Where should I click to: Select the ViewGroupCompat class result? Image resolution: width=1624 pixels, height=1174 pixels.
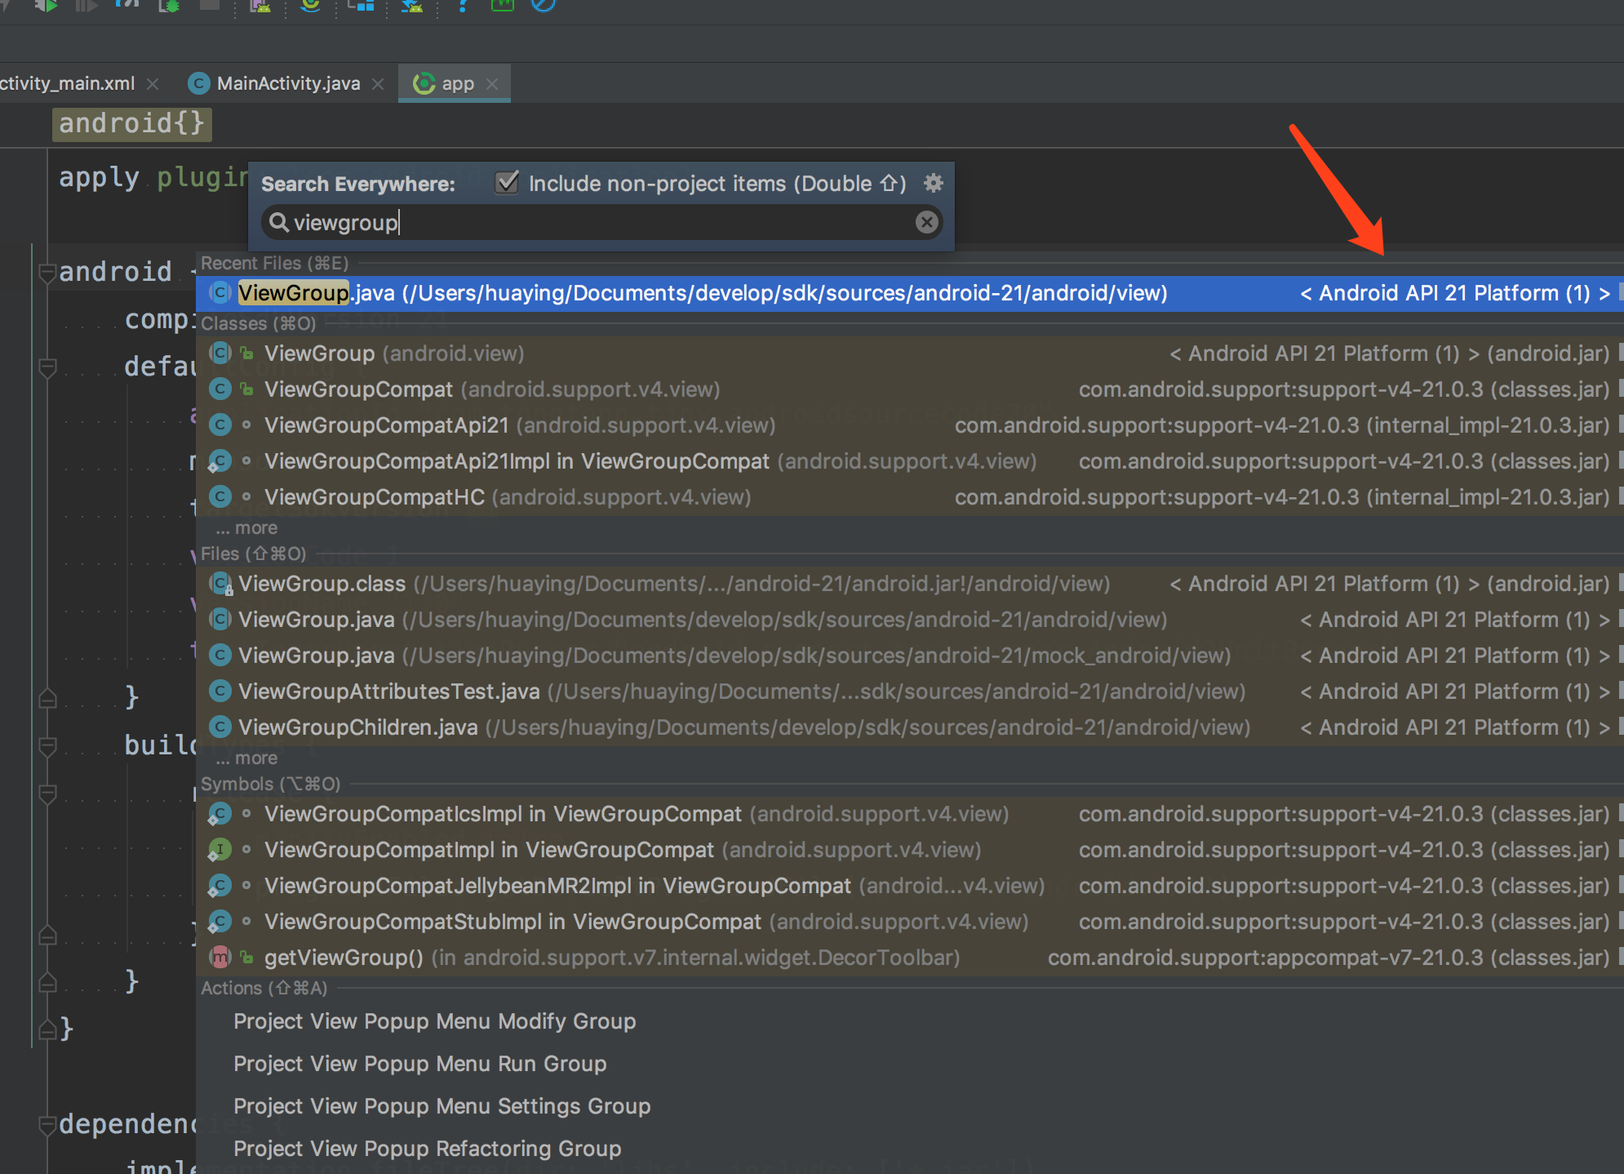358,389
